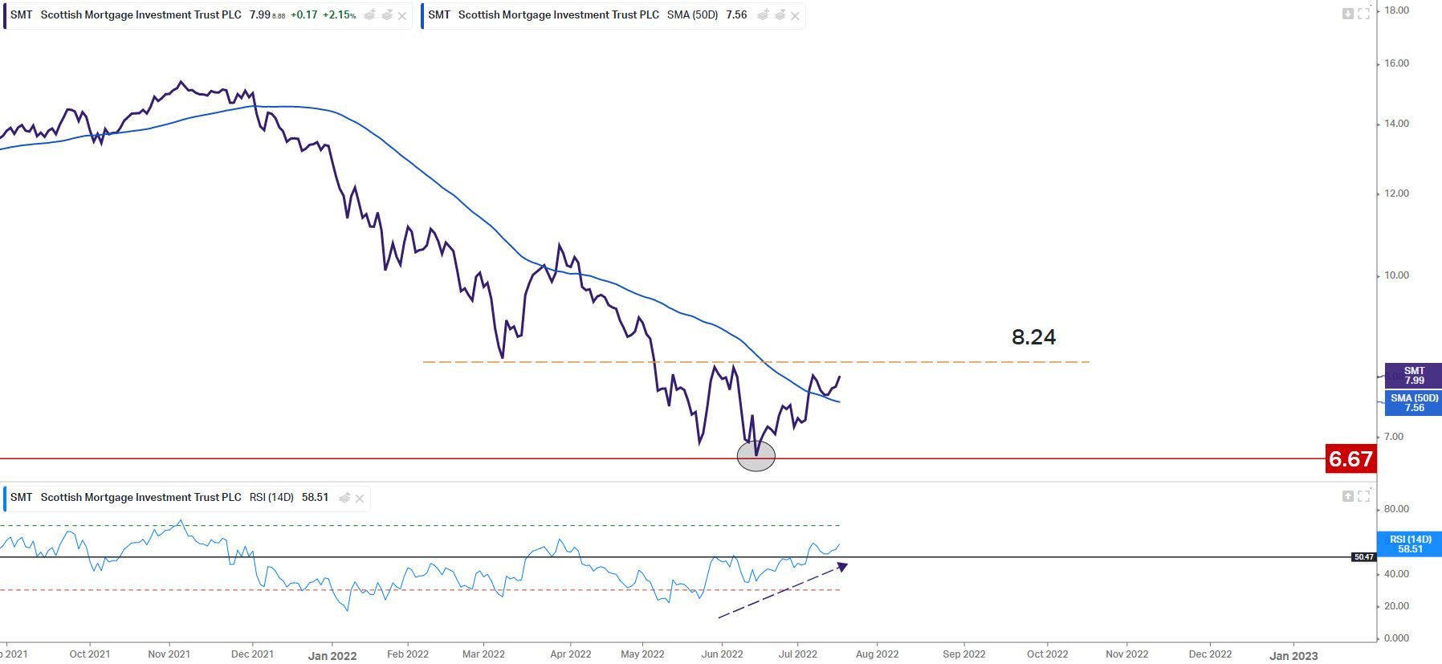Remove the RSI (14D) indicator
1442x664 pixels.
point(360,499)
